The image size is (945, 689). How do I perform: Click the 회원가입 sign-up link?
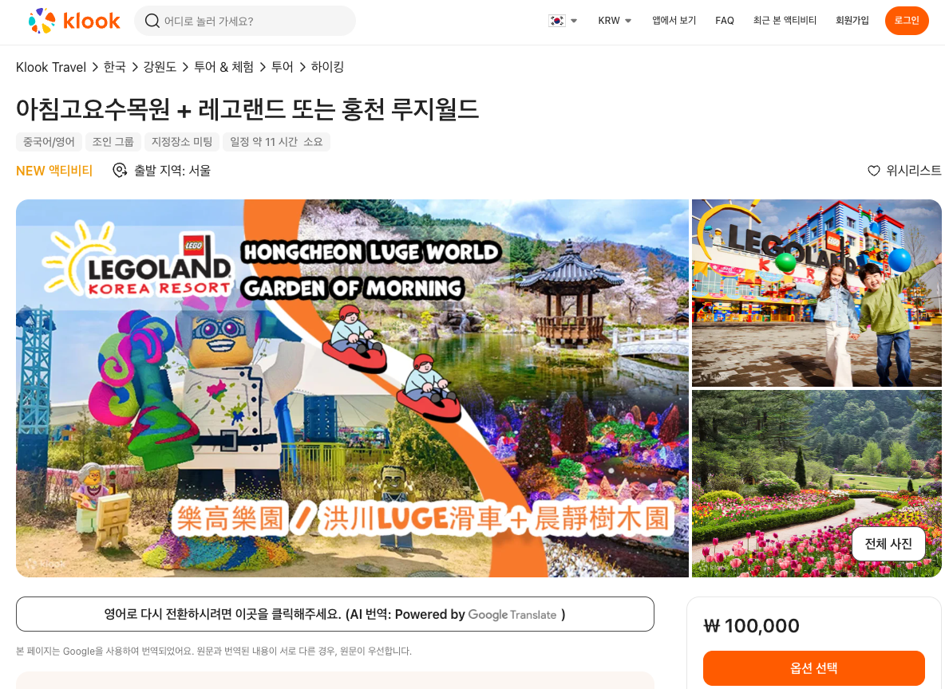click(852, 21)
